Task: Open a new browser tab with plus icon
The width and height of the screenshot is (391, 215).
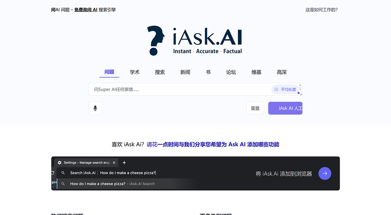Action: [124, 162]
